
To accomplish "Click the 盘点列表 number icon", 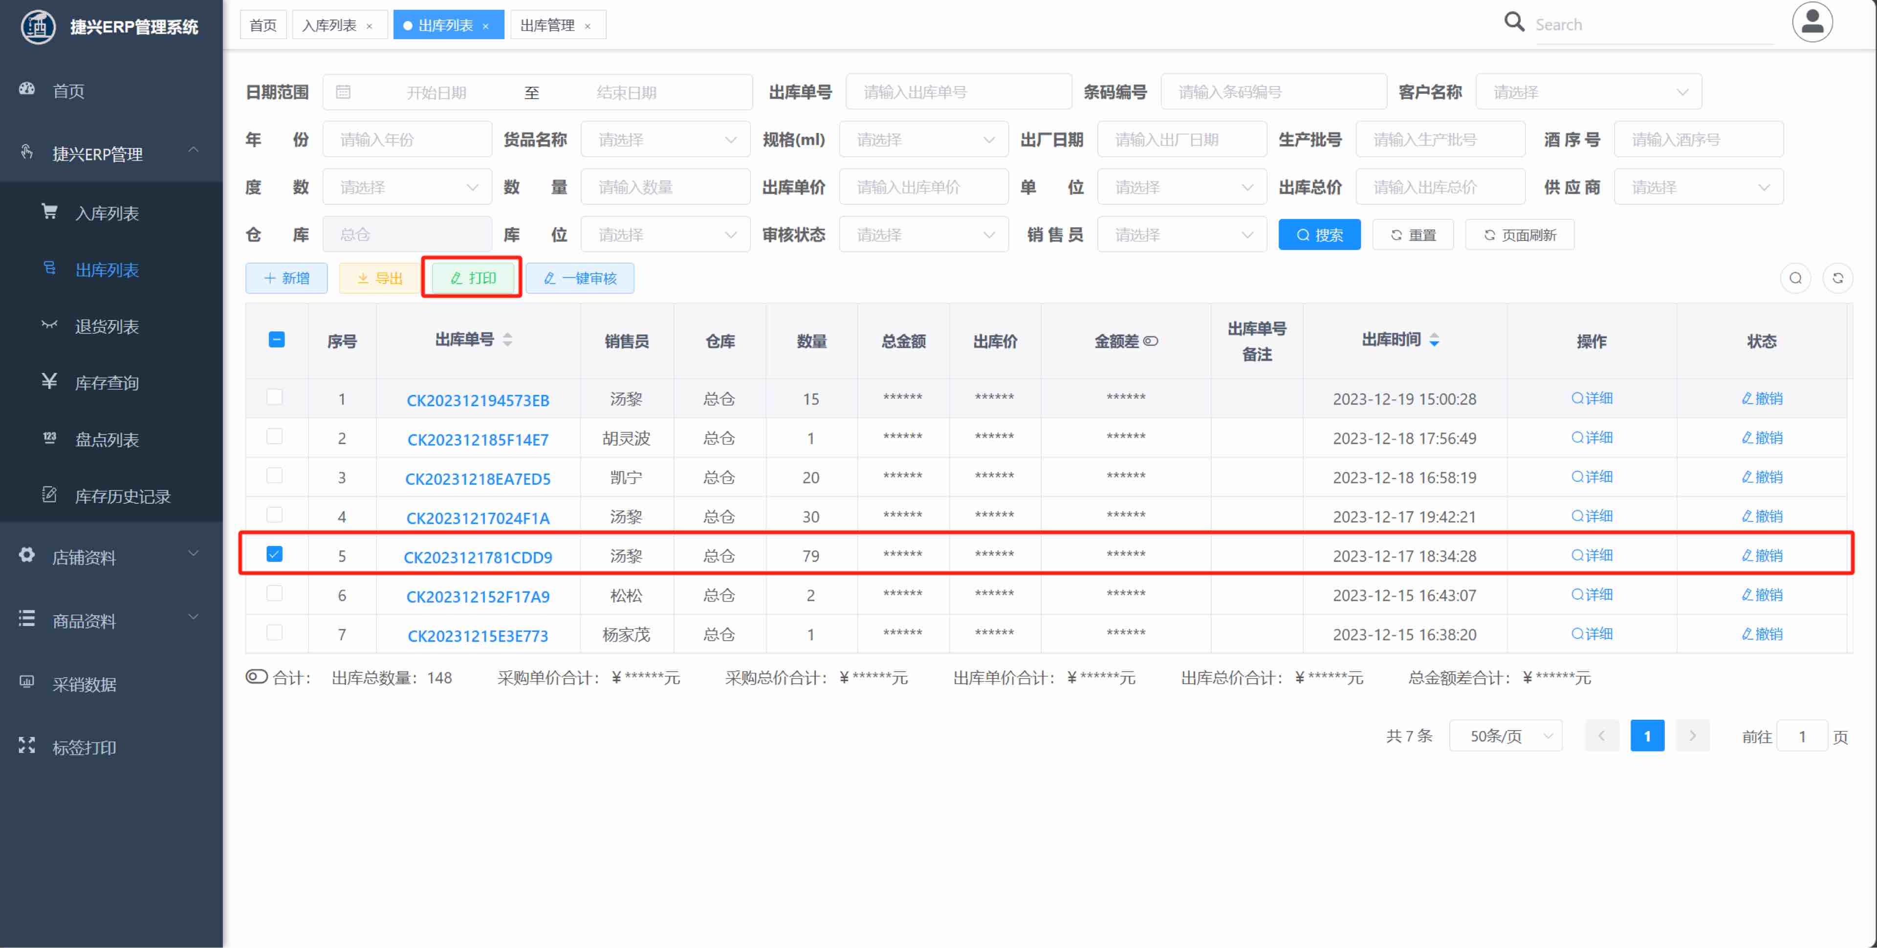I will tap(49, 437).
